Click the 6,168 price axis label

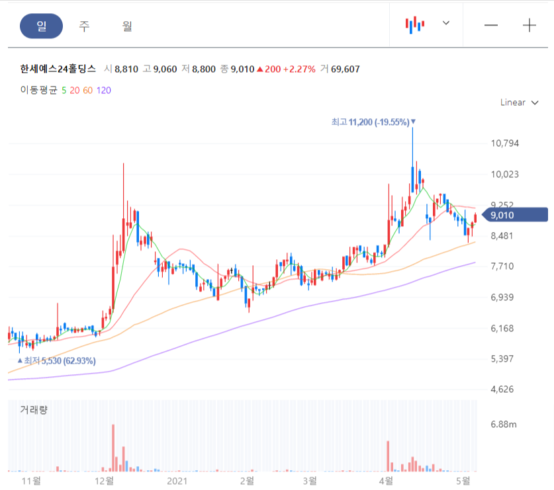[x=502, y=328]
